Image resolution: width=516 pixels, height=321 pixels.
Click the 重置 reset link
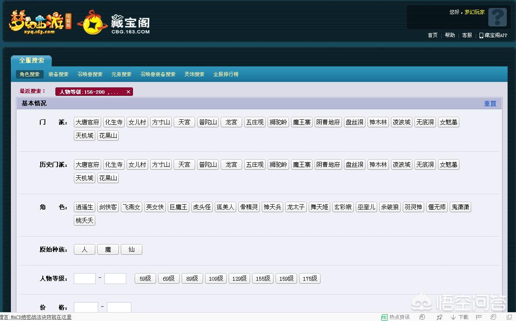coord(490,103)
